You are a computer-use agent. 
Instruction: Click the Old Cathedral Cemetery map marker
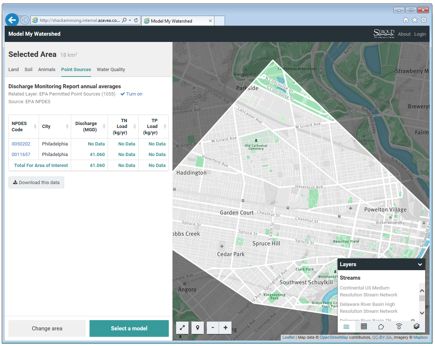coord(256,140)
